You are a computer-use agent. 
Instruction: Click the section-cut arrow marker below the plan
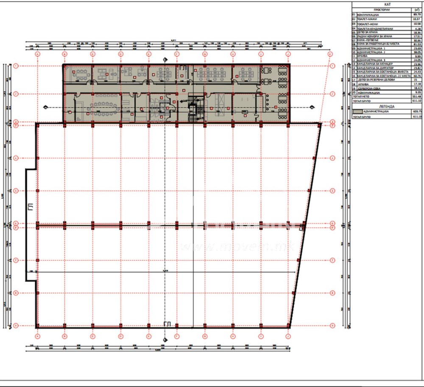point(165,340)
